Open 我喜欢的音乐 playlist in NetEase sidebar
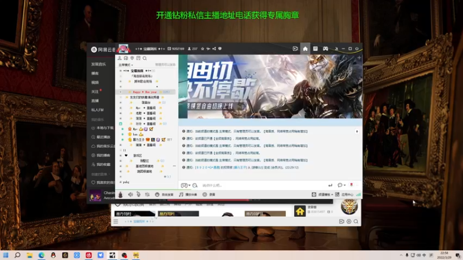Image resolution: width=463 pixels, height=260 pixels. (103, 183)
